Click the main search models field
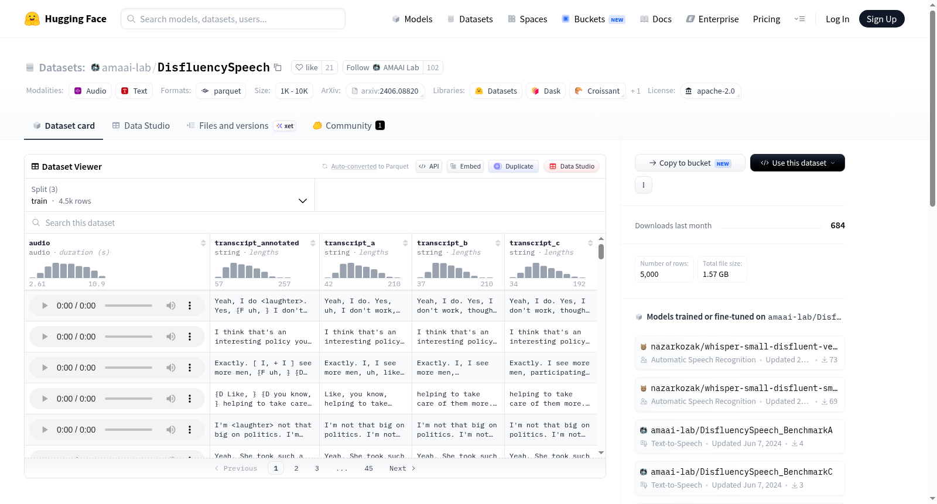Viewport: 937px width, 504px height. coord(233,19)
